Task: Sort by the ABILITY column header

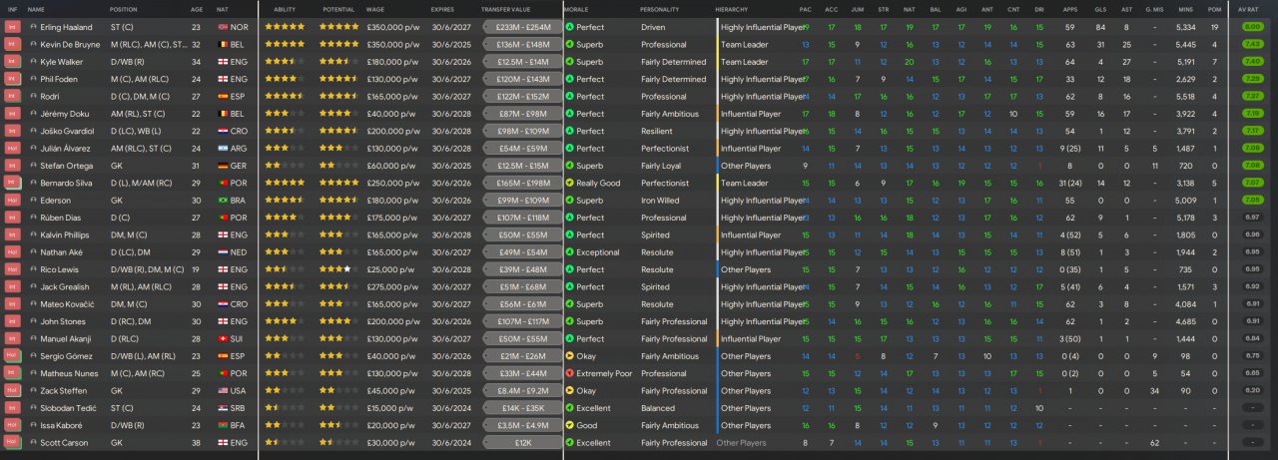Action: click(x=285, y=9)
